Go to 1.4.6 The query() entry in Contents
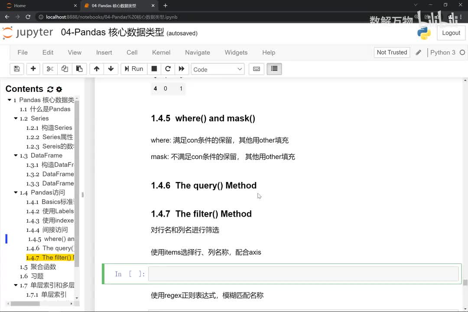 [x=50, y=248]
